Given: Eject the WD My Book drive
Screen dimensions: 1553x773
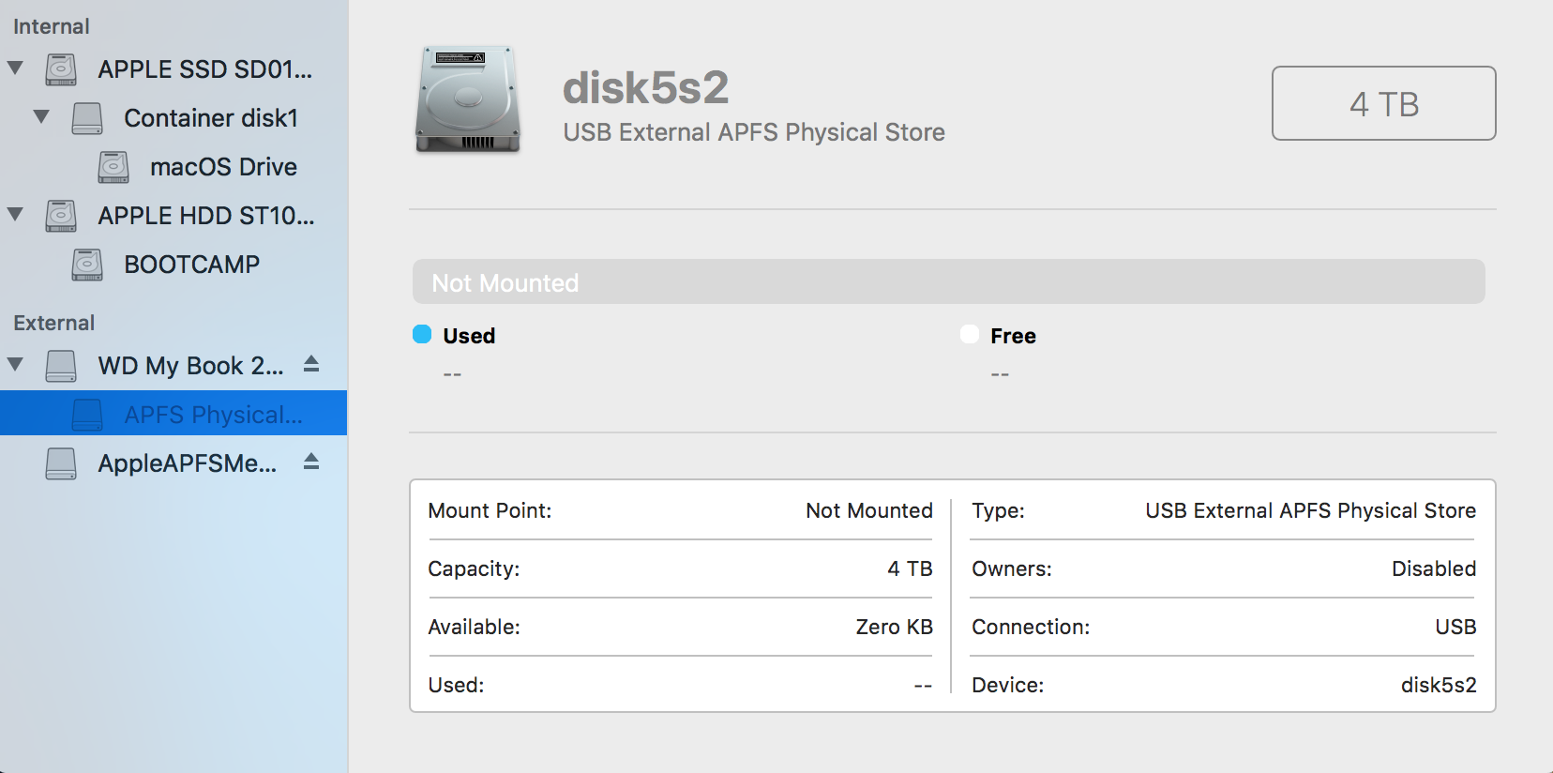Looking at the screenshot, I should tap(311, 365).
